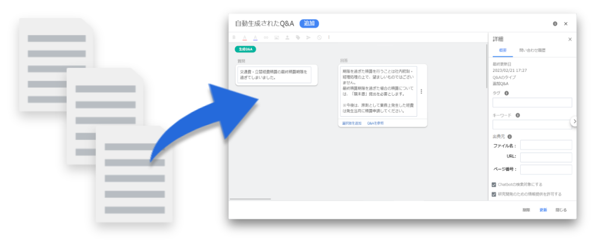Screen dimensions: 591x242
Task: Open the red-underlined text color tool
Action: pos(245,38)
